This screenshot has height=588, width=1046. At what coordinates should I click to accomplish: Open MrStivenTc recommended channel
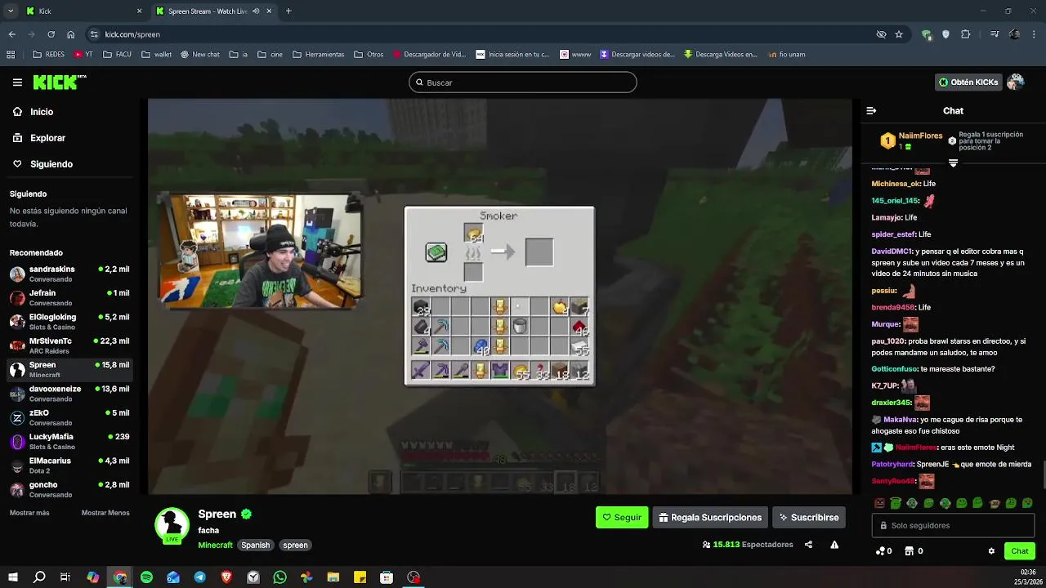click(69, 345)
